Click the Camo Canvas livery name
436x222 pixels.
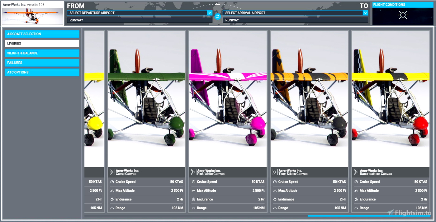coord(126,174)
